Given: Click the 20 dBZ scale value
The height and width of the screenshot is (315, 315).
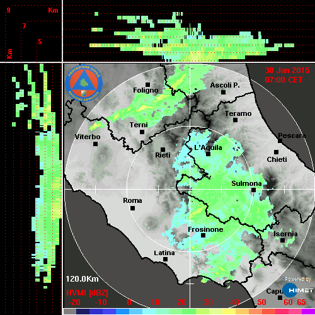Looking at the screenshot, I should 181,302.
